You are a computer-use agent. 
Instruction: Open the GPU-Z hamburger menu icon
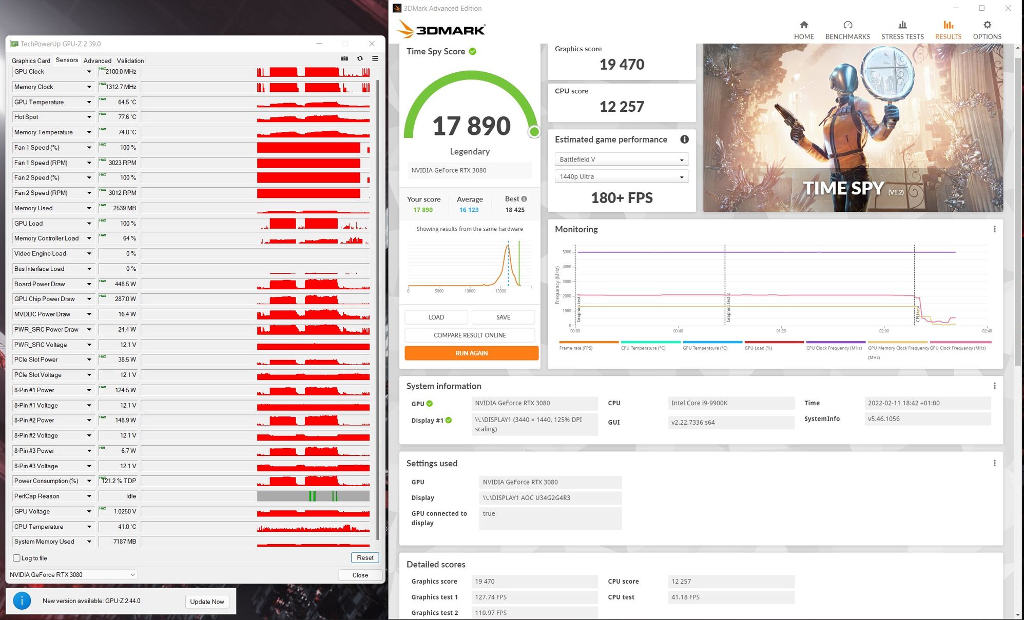[x=375, y=58]
